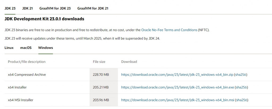Select the Windows platform tab
This screenshot has width=272, height=109.
point(46,48)
